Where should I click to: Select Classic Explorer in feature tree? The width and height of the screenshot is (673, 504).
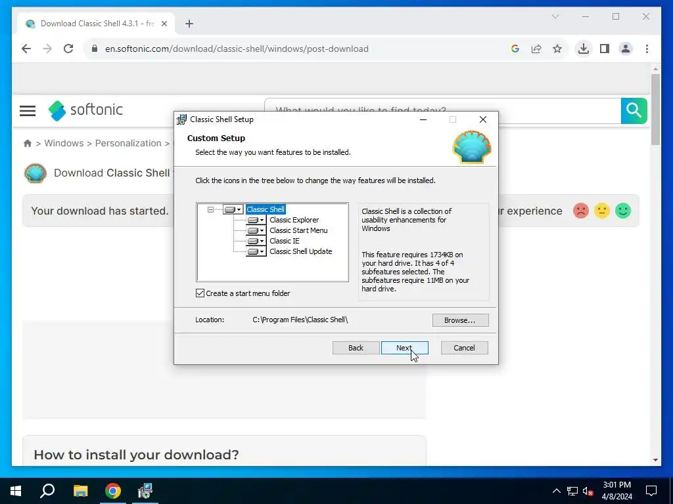[x=294, y=220]
